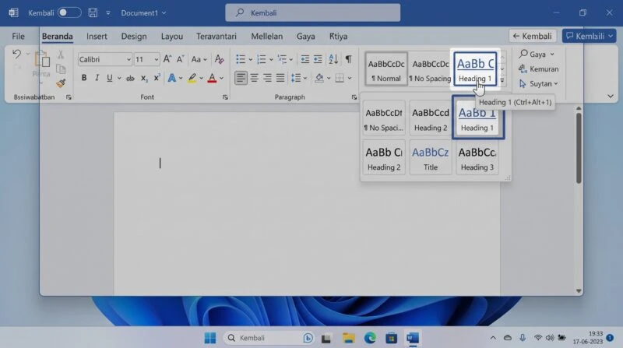This screenshot has height=348, width=623.
Task: Align text right
Action: (267, 78)
